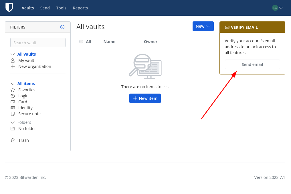
Task: Collapse the Folders section chevron
Action: click(x=13, y=122)
